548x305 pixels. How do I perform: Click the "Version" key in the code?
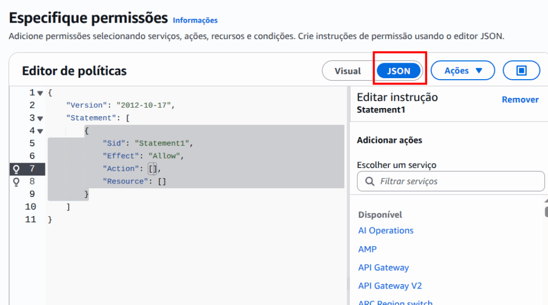pos(87,105)
